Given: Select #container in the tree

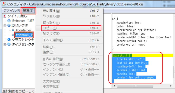Looking at the screenshot, I should point(23,30).
